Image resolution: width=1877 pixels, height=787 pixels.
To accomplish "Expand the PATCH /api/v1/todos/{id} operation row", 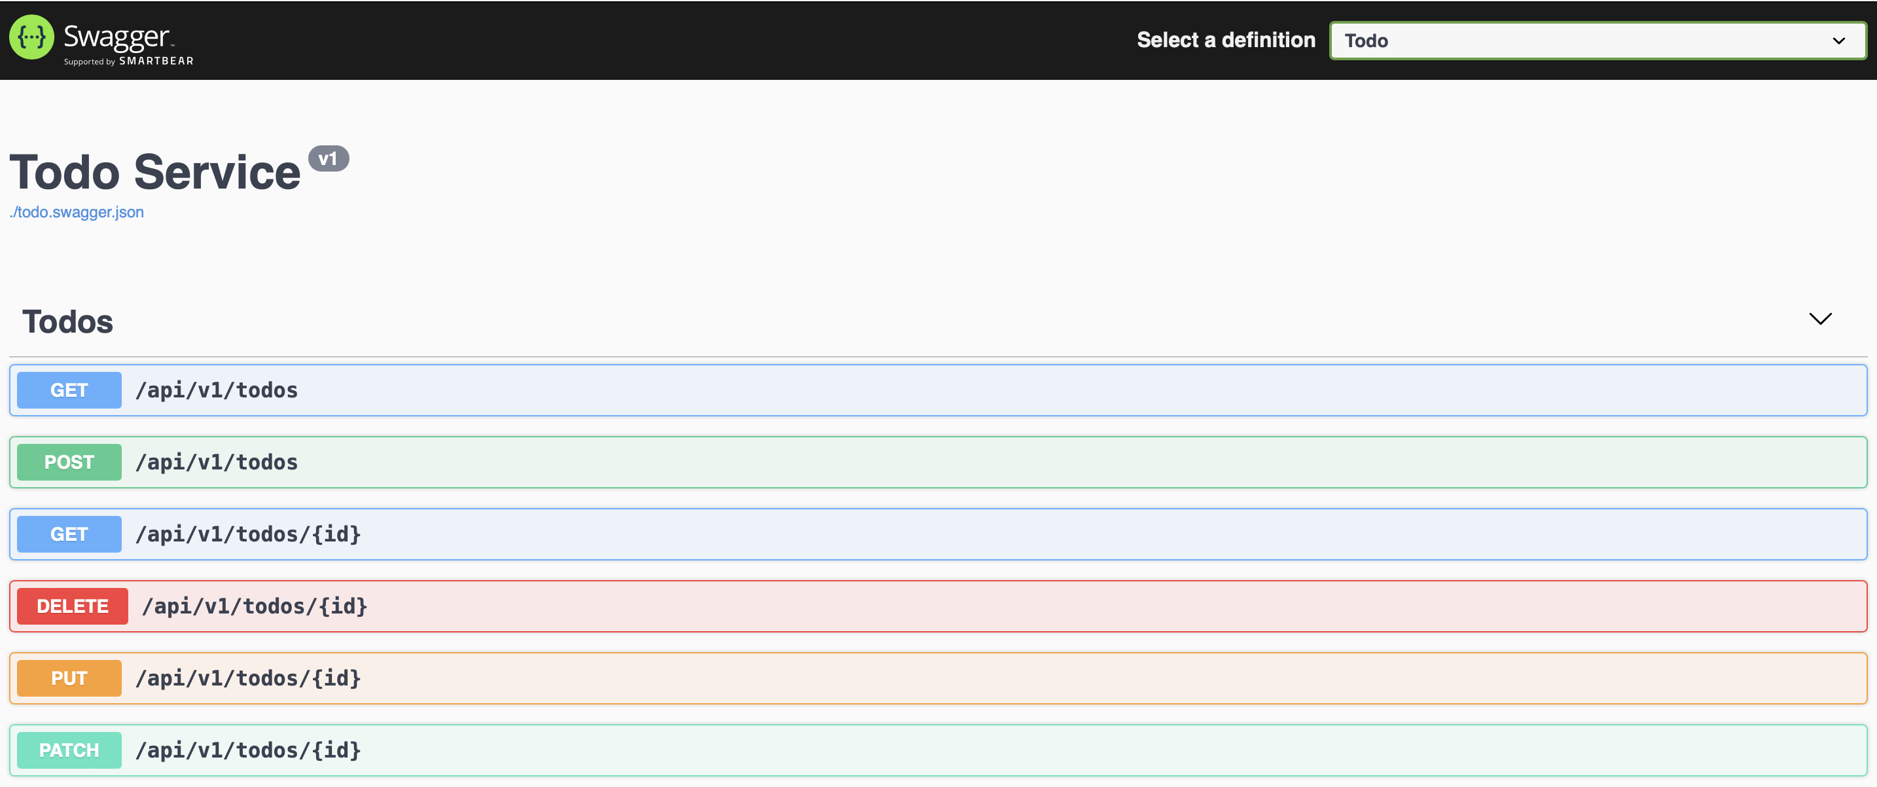I will pos(947,750).
